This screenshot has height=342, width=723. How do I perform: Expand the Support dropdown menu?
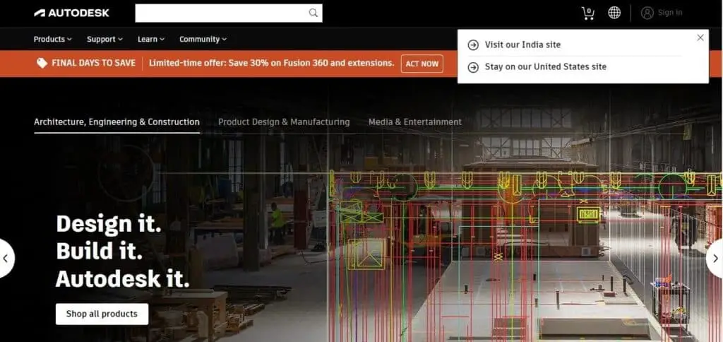(104, 40)
